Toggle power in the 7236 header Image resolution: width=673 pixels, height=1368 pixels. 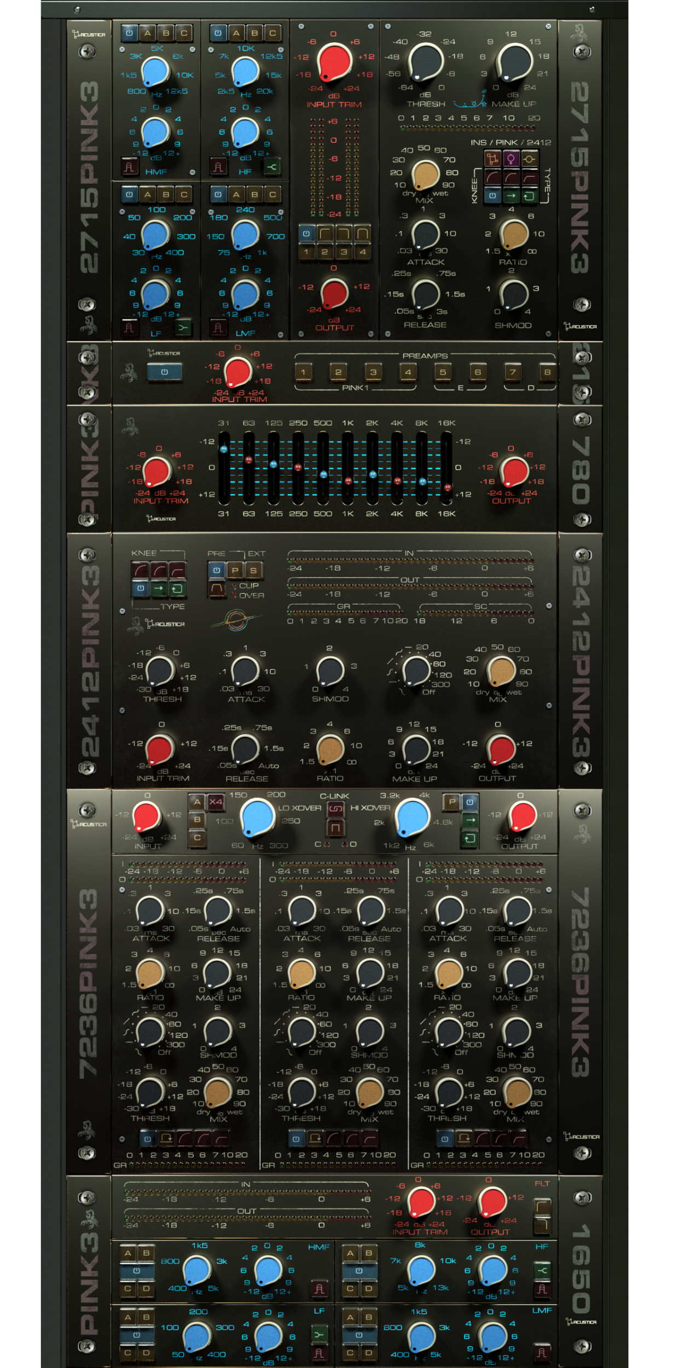point(470,802)
